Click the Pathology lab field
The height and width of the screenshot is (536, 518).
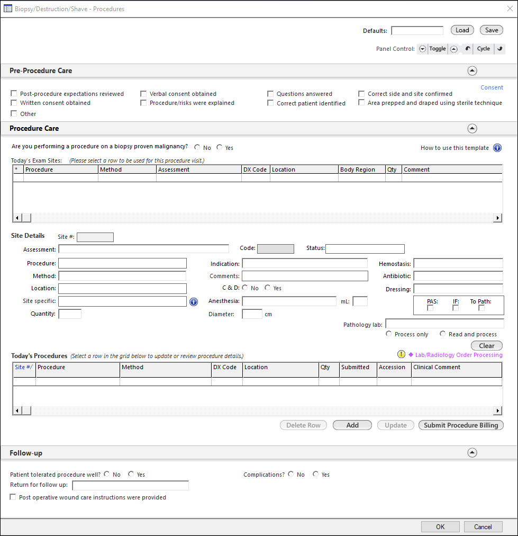pyautogui.click(x=444, y=324)
